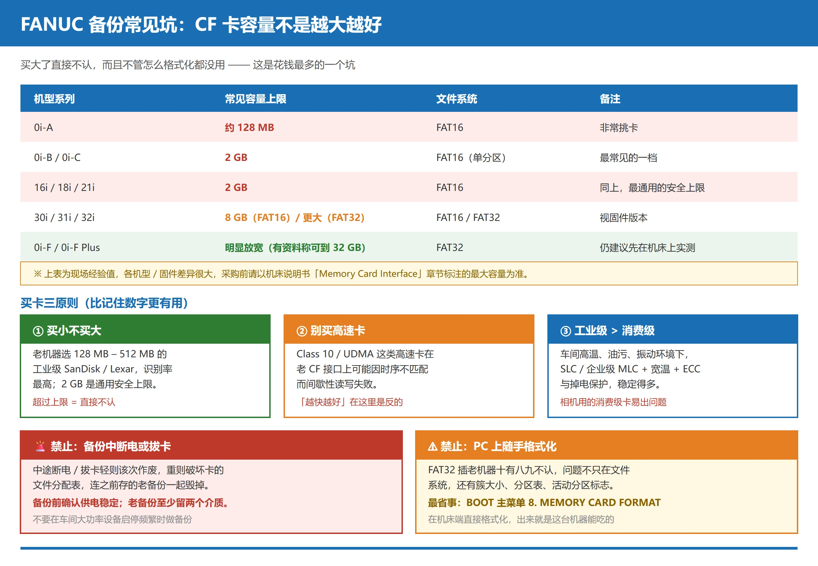Click the 同上,最通用的安全上限 remark
This screenshot has height=566, width=818.
(x=652, y=187)
